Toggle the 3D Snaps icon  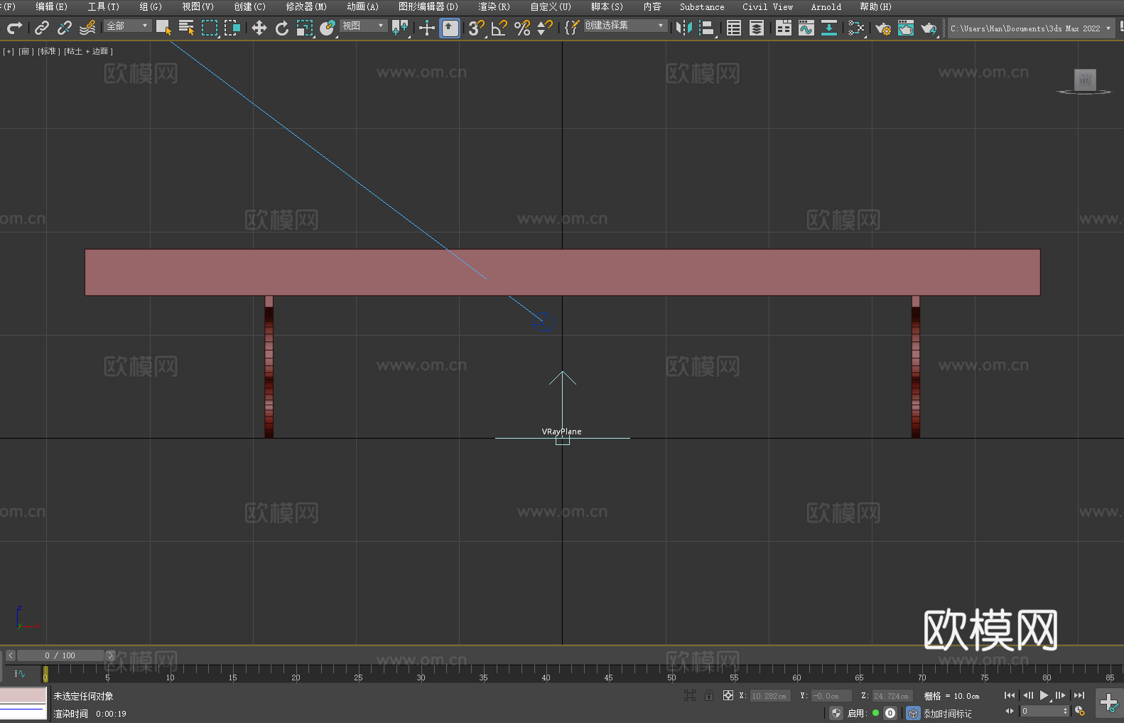[x=476, y=28]
